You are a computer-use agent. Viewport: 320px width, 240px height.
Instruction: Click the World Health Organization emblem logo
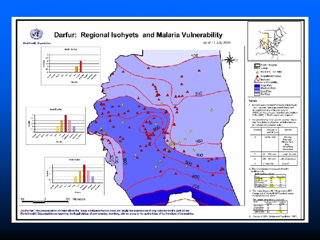click(36, 34)
